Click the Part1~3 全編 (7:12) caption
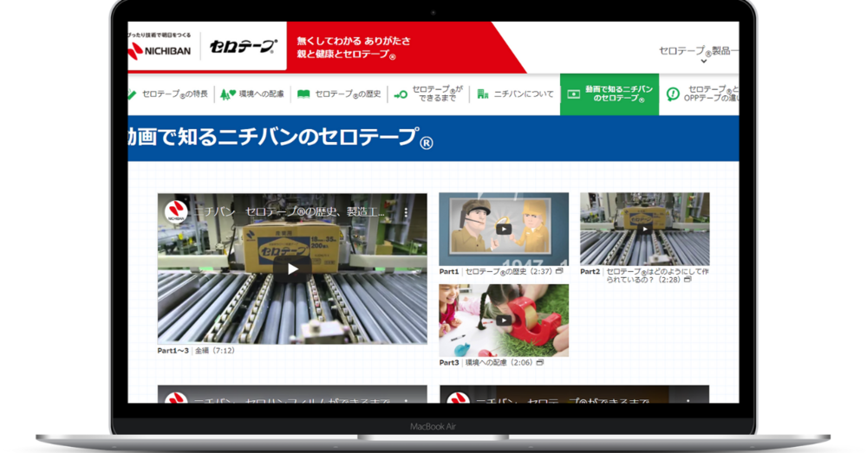Viewport: 867px width, 453px height. pos(196,350)
